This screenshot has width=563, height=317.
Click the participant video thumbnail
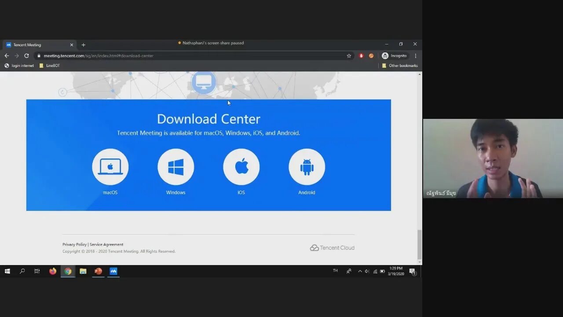pyautogui.click(x=493, y=158)
